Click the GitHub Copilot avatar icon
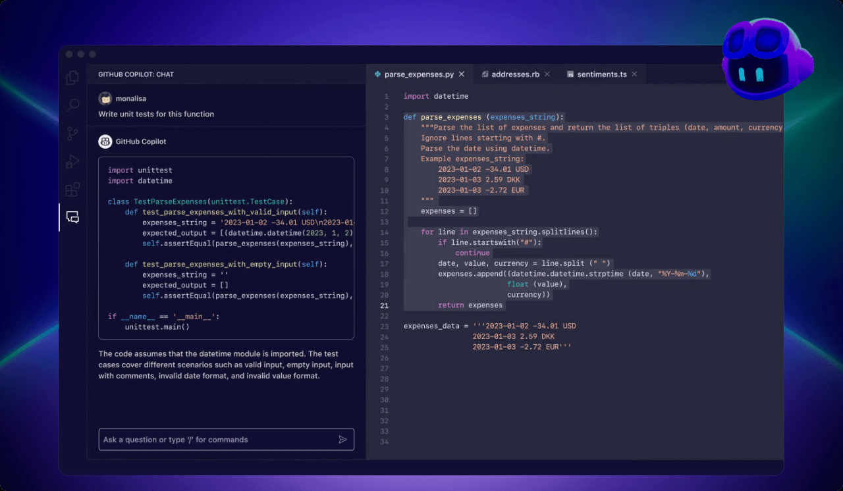 coord(105,142)
